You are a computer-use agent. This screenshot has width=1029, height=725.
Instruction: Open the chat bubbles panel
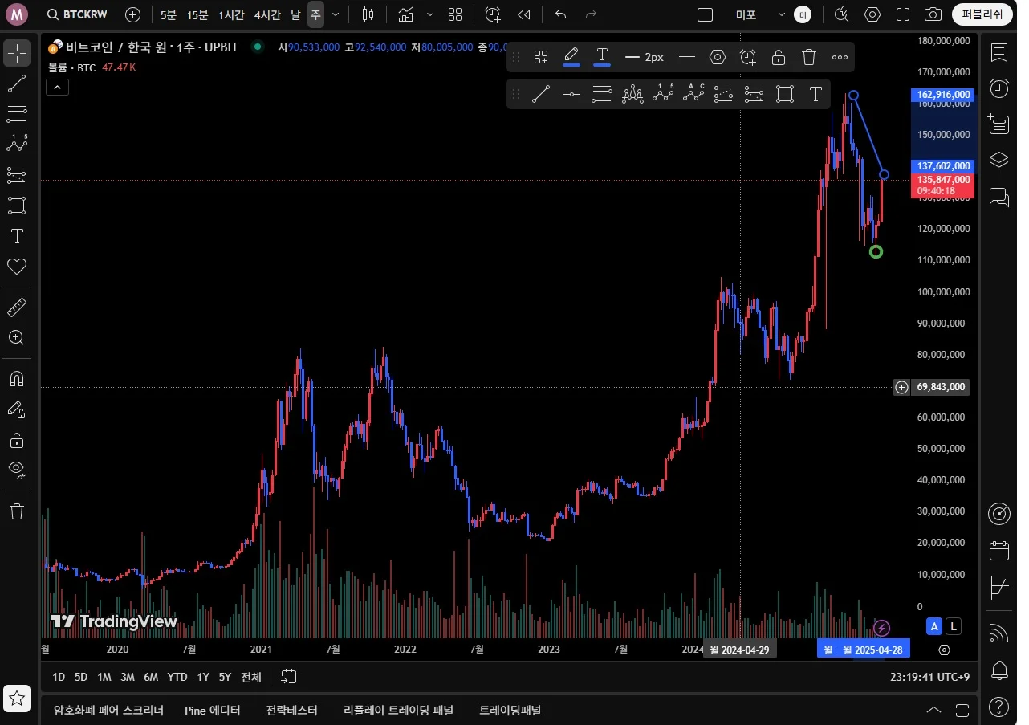point(999,197)
